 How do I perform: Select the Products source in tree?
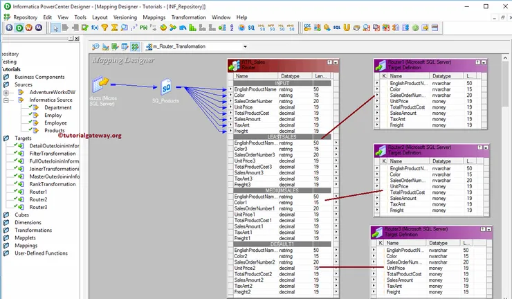coord(54,130)
